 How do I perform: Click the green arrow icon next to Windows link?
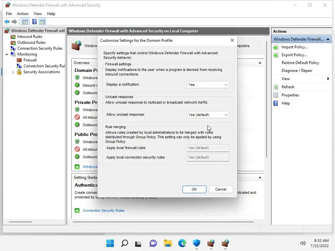77,167
